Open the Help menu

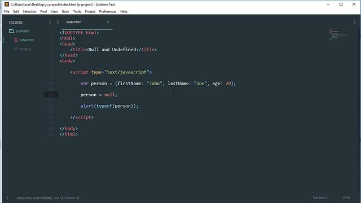[124, 11]
